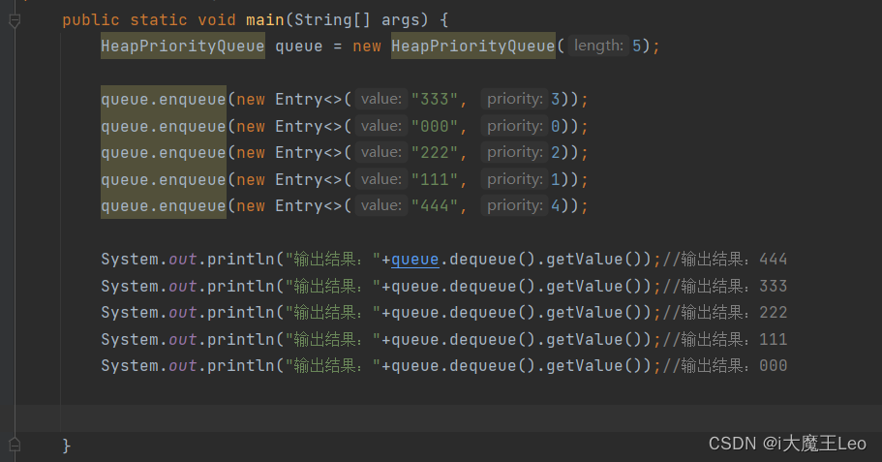The width and height of the screenshot is (882, 462).
Task: Click the length parameter hint
Action: (x=598, y=46)
